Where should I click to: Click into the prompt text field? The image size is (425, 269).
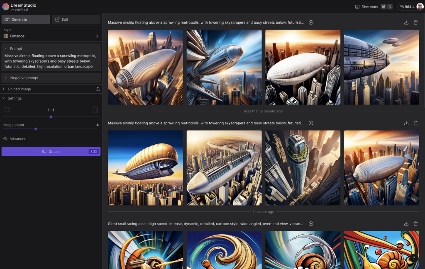pyautogui.click(x=51, y=61)
